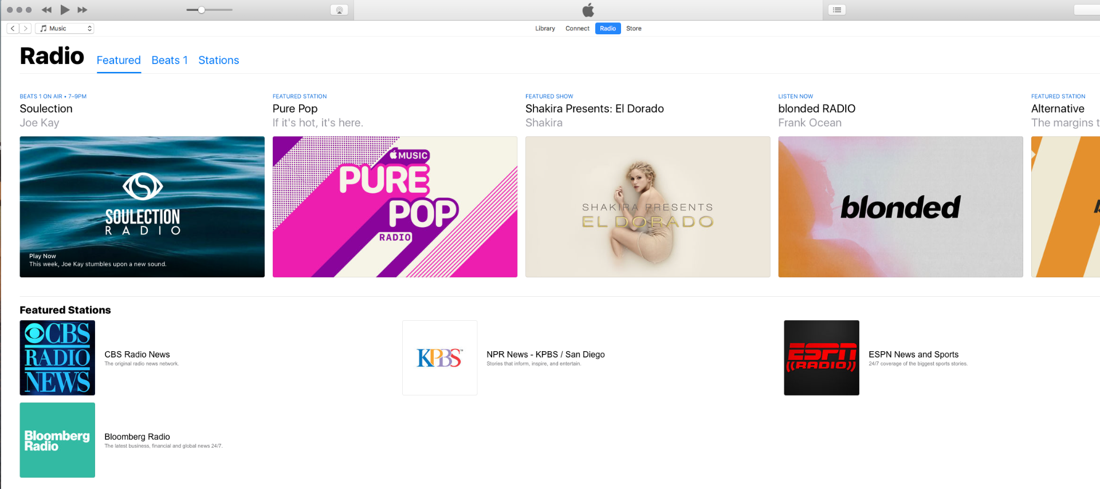Click the 'Shakira Presents: El Dorado' title
1100x489 pixels.
(x=595, y=109)
